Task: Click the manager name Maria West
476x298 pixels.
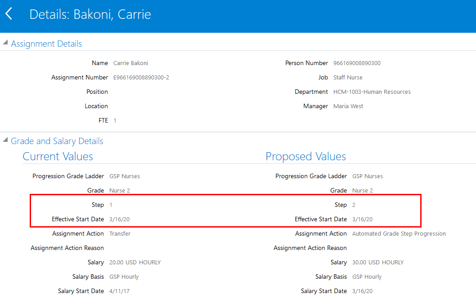Action: coord(348,106)
